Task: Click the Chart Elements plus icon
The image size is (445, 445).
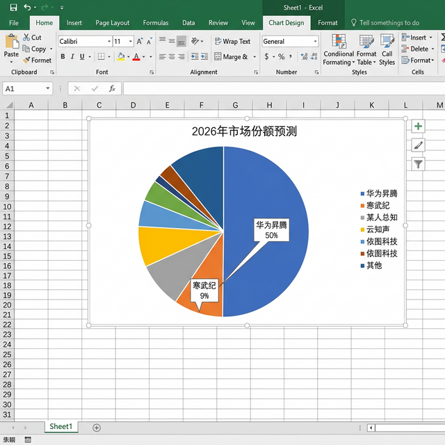Action: [418, 127]
